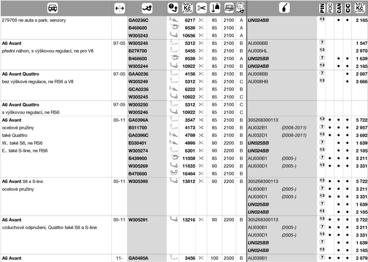Click the 7-pin icon in row AU039B1

click(322, 257)
